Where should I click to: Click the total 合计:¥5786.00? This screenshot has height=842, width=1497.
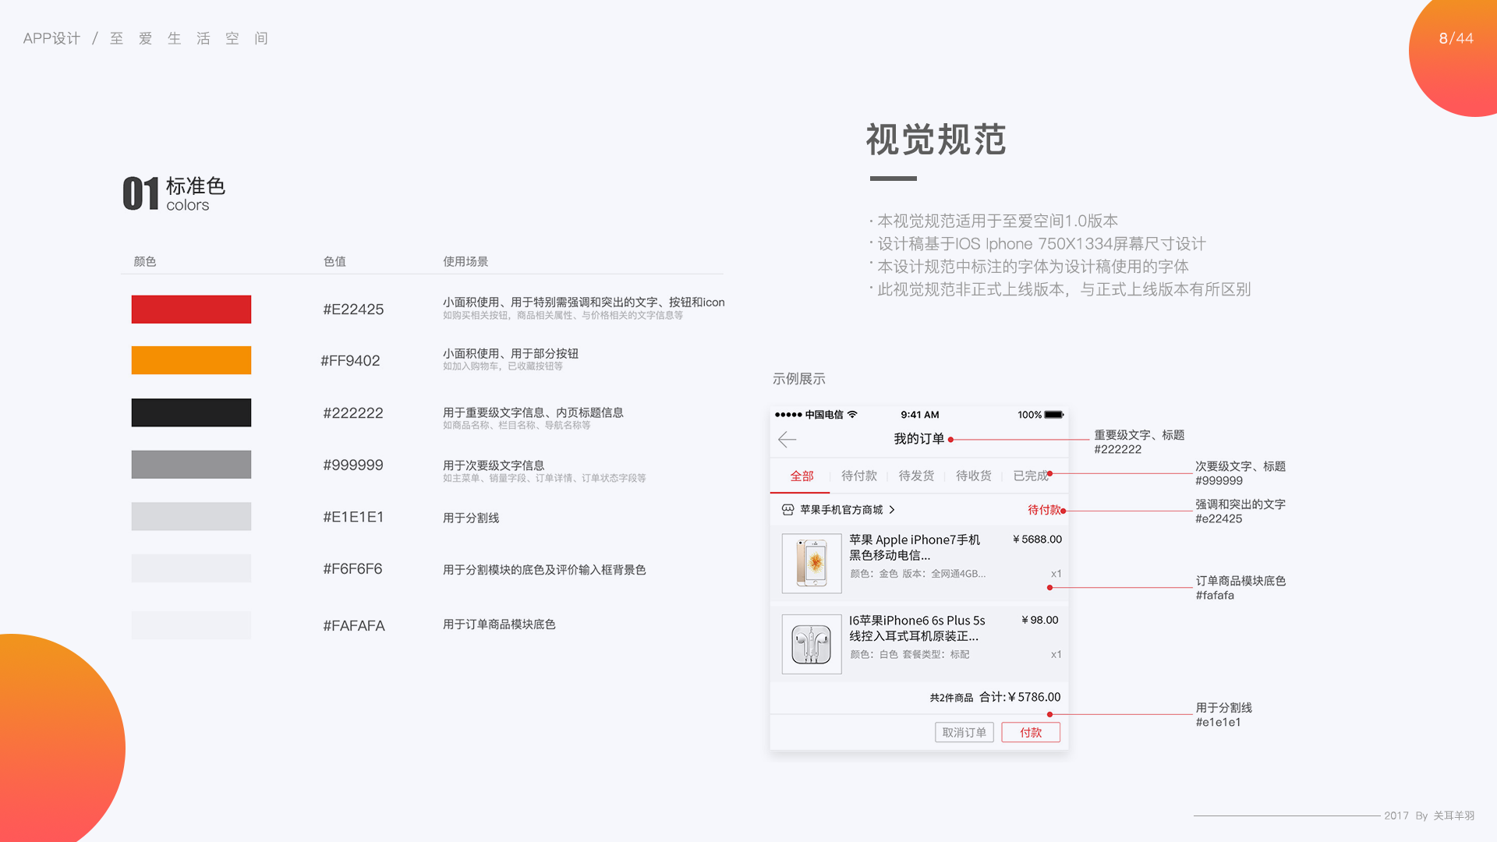1020,697
